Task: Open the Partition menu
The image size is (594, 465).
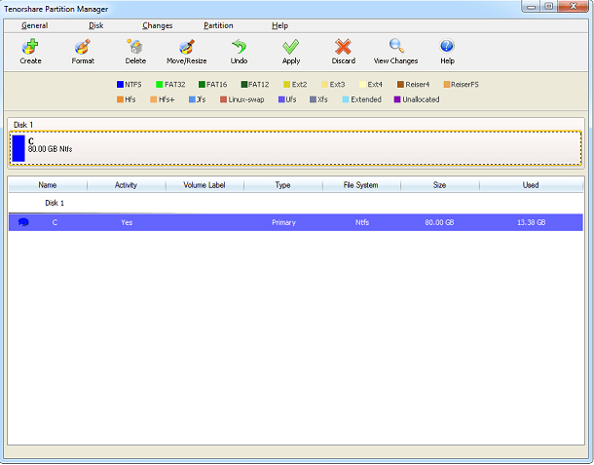Action: [x=218, y=25]
